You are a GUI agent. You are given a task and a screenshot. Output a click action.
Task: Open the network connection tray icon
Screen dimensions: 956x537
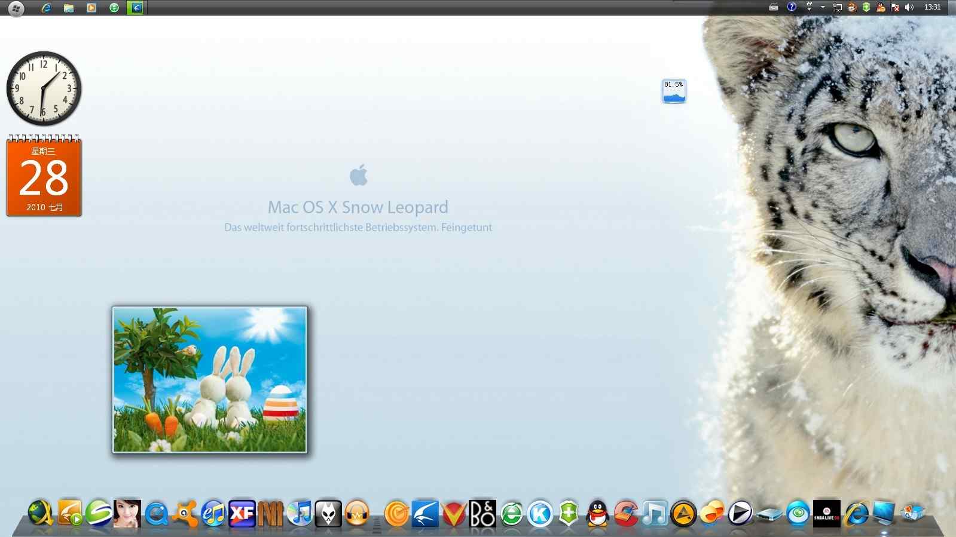click(838, 7)
